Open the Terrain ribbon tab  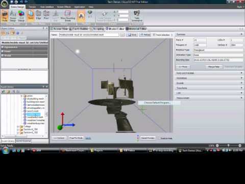coord(32,7)
